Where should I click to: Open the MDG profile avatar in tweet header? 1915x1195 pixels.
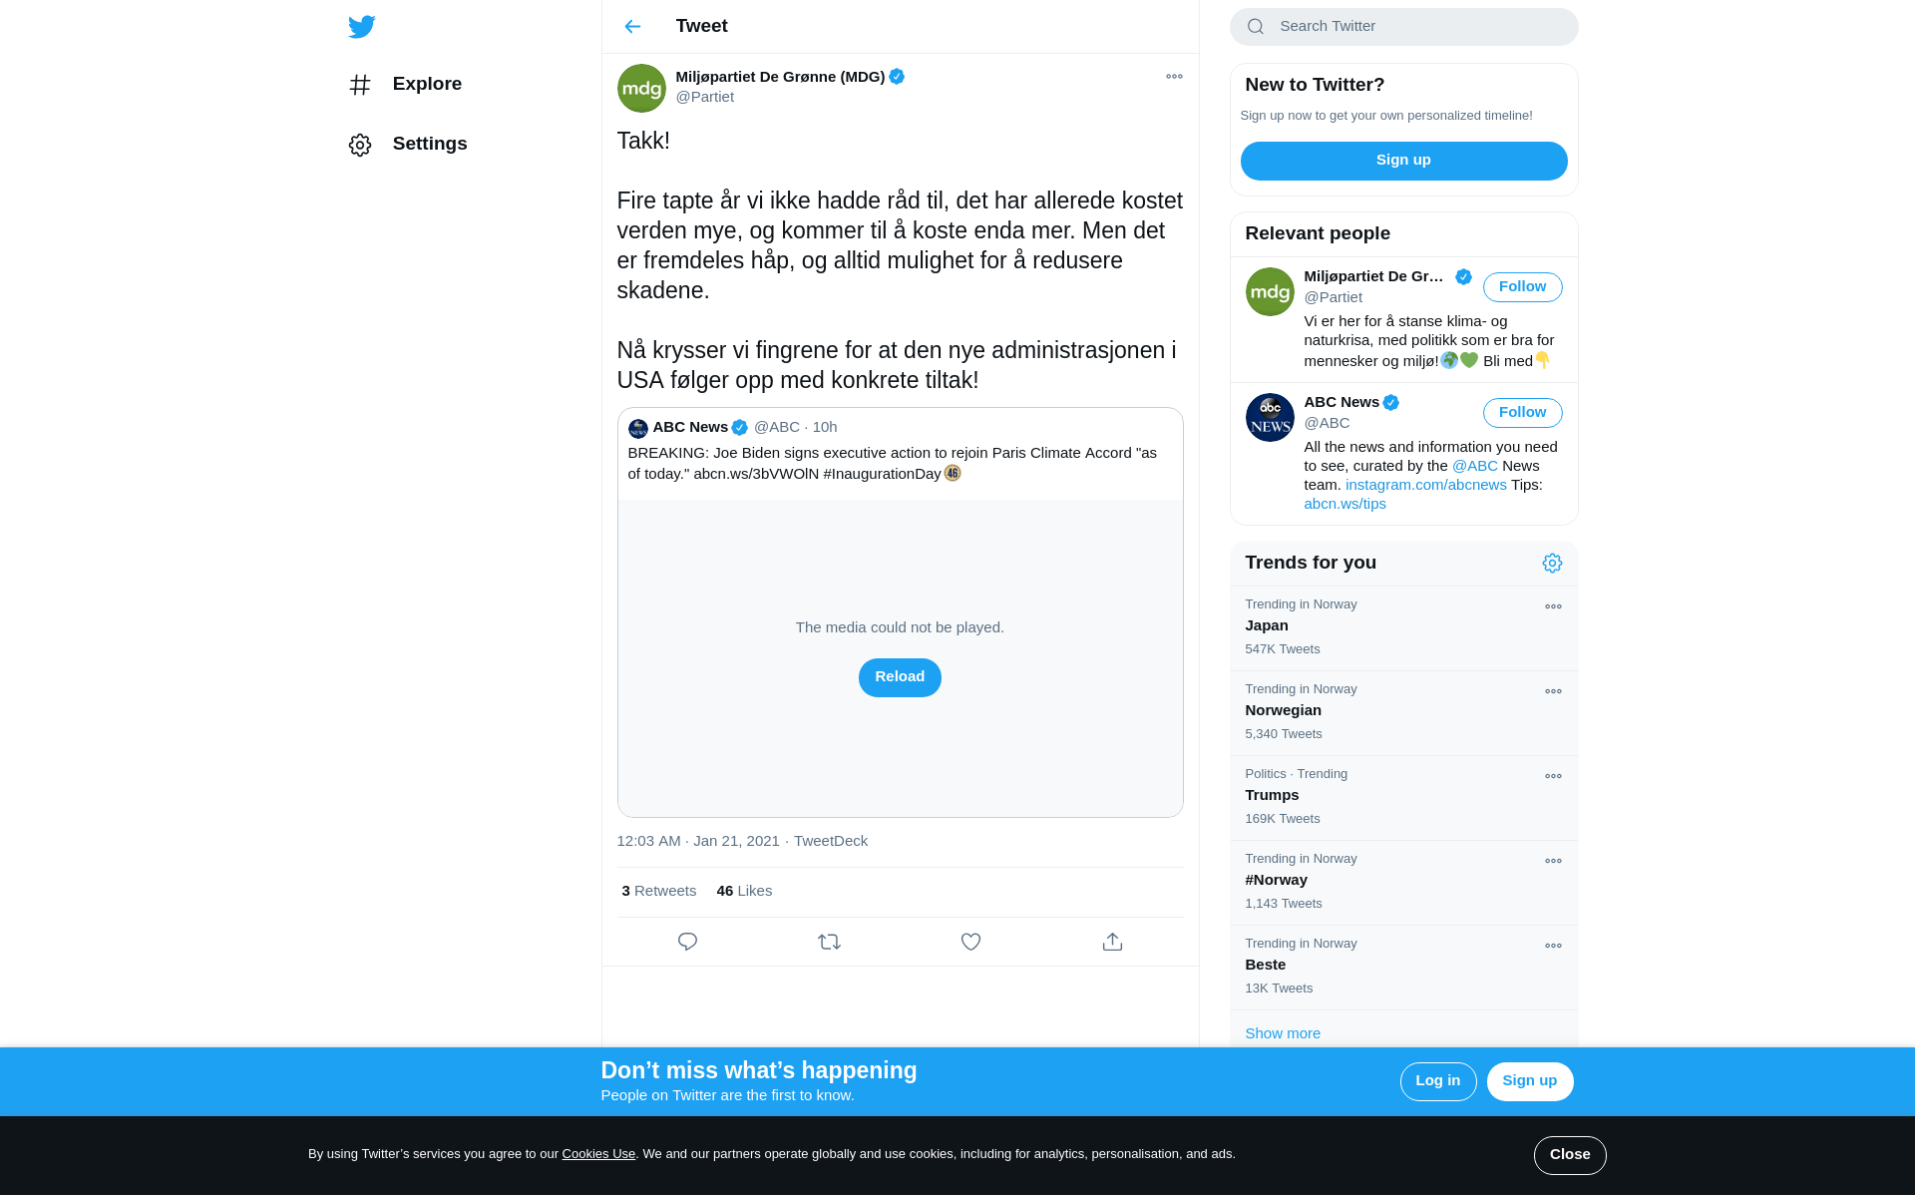pos(641,88)
